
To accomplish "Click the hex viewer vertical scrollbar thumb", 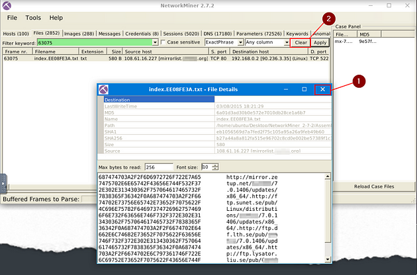I will point(328,212).
